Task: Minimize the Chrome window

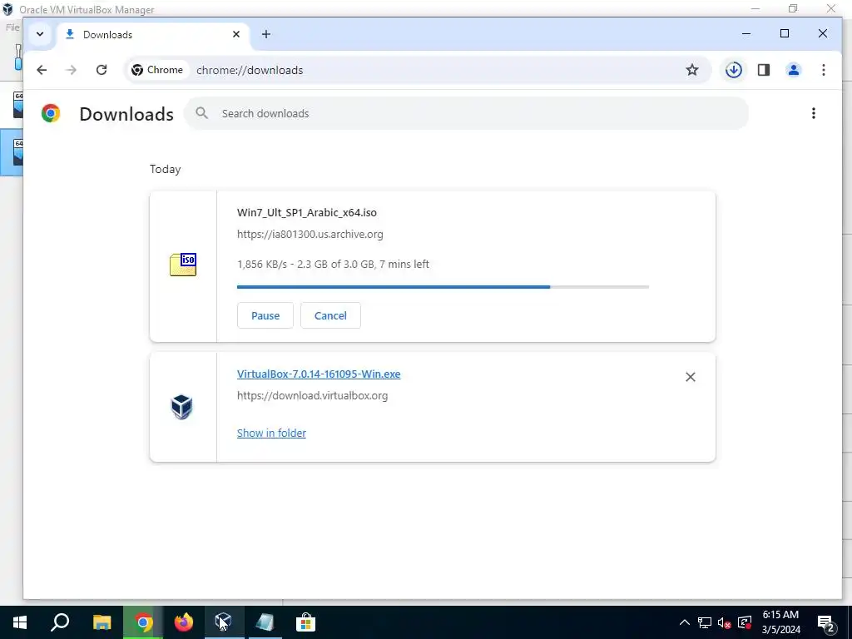Action: tap(746, 33)
